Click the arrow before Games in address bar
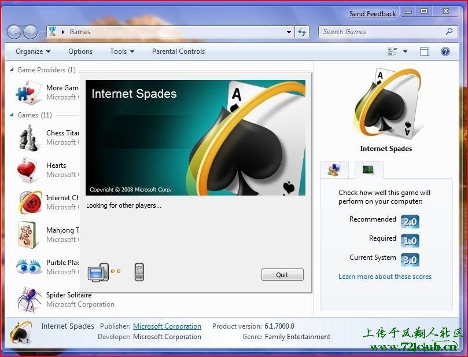 [63, 32]
